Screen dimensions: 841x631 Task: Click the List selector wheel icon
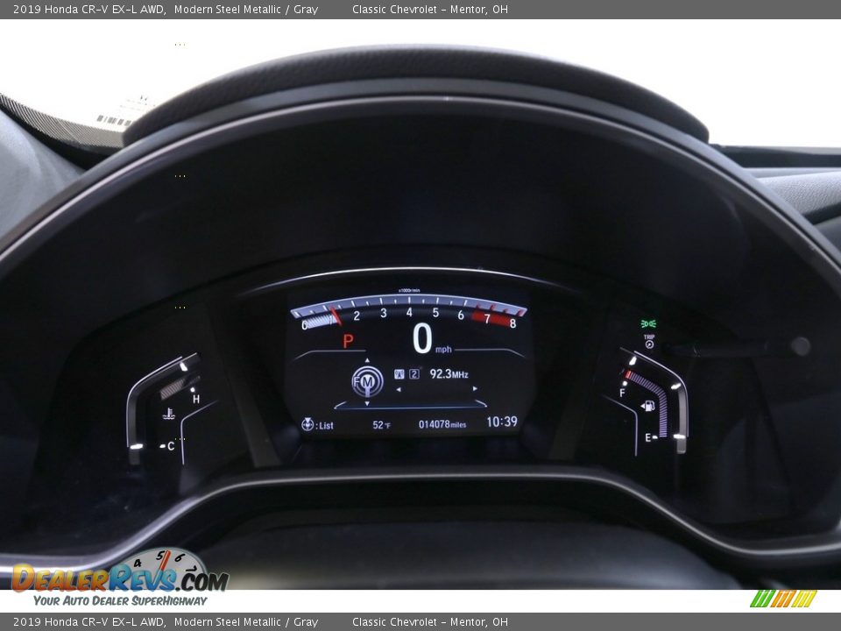point(307,424)
